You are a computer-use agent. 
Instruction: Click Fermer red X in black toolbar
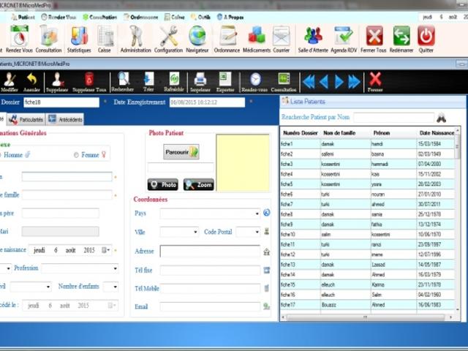[375, 82]
